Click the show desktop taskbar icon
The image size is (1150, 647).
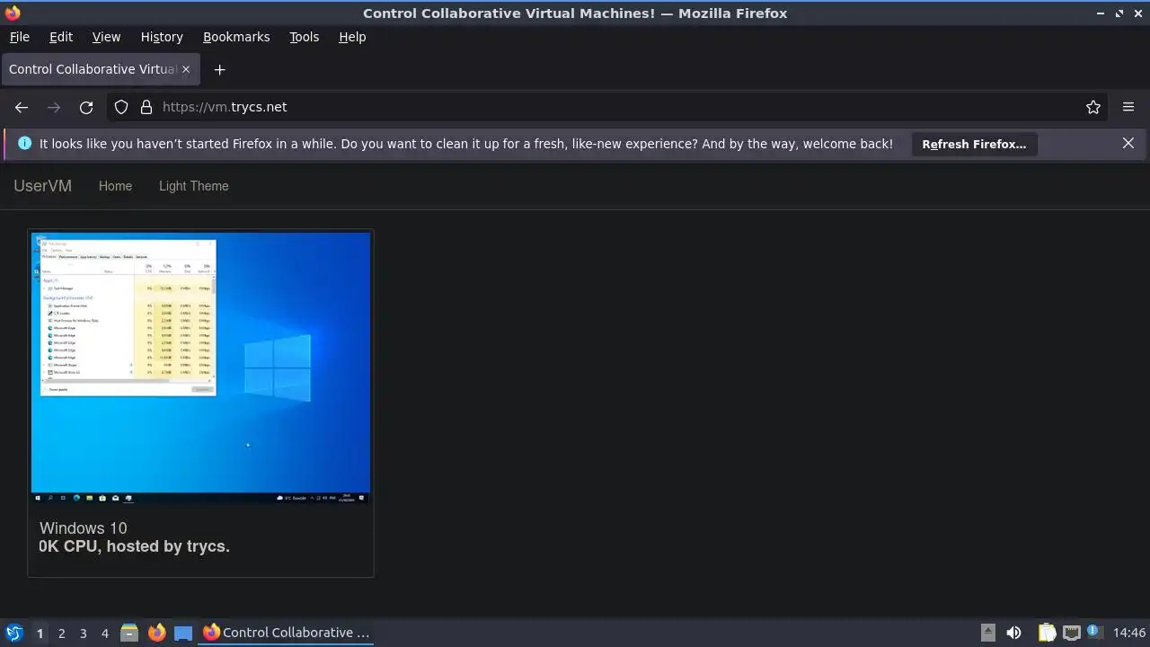[183, 633]
